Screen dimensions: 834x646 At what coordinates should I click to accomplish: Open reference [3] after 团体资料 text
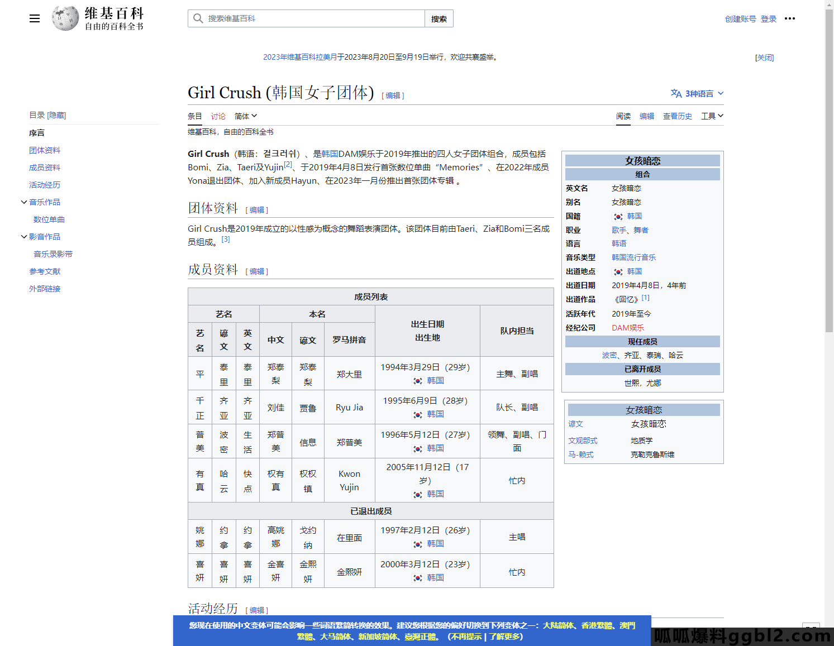coord(226,239)
